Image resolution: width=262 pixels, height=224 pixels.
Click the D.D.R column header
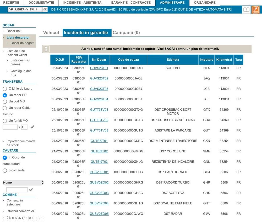tap(60, 60)
